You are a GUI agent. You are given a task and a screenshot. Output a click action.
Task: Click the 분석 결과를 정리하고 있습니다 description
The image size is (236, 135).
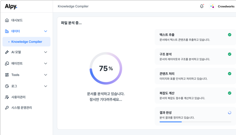pyautogui.click(x=177, y=118)
